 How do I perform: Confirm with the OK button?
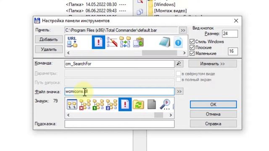(213, 104)
